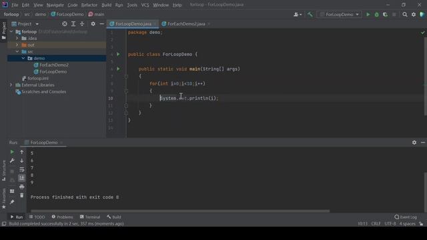Toggle Favorites side tool window stripe

coord(3,199)
